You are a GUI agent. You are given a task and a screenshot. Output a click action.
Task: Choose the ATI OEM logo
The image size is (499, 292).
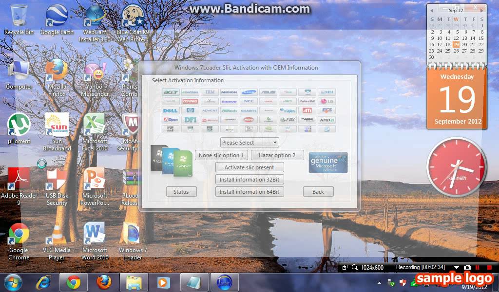(307, 110)
